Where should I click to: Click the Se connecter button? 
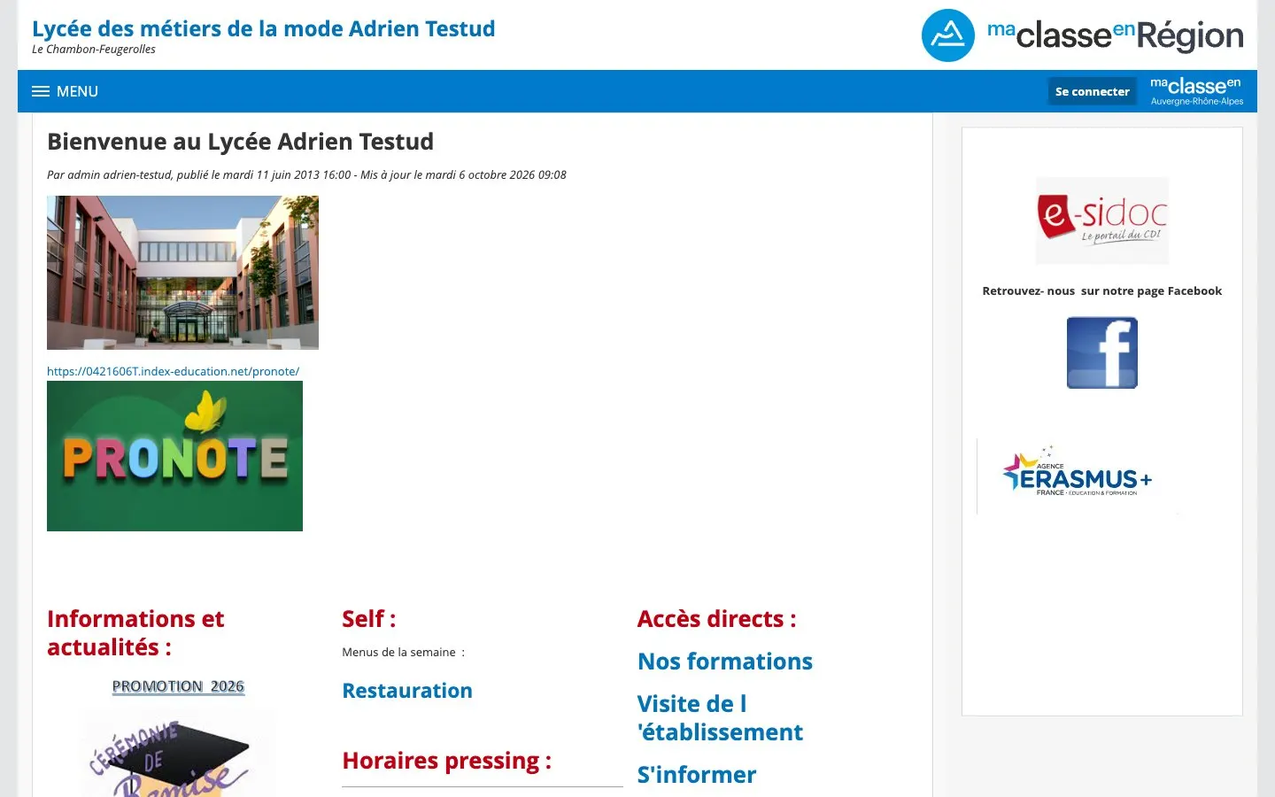tap(1092, 91)
